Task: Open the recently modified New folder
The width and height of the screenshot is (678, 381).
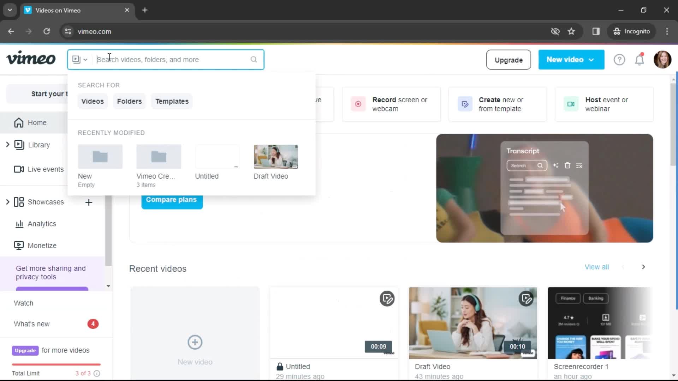Action: [x=100, y=166]
